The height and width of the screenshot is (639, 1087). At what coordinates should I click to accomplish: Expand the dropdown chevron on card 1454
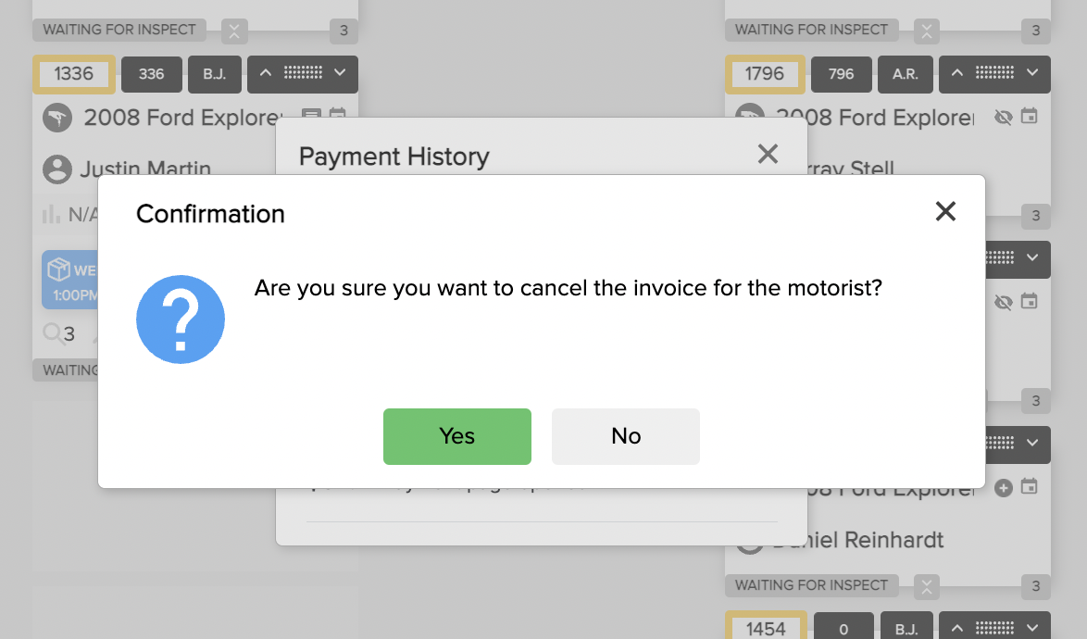click(1032, 628)
